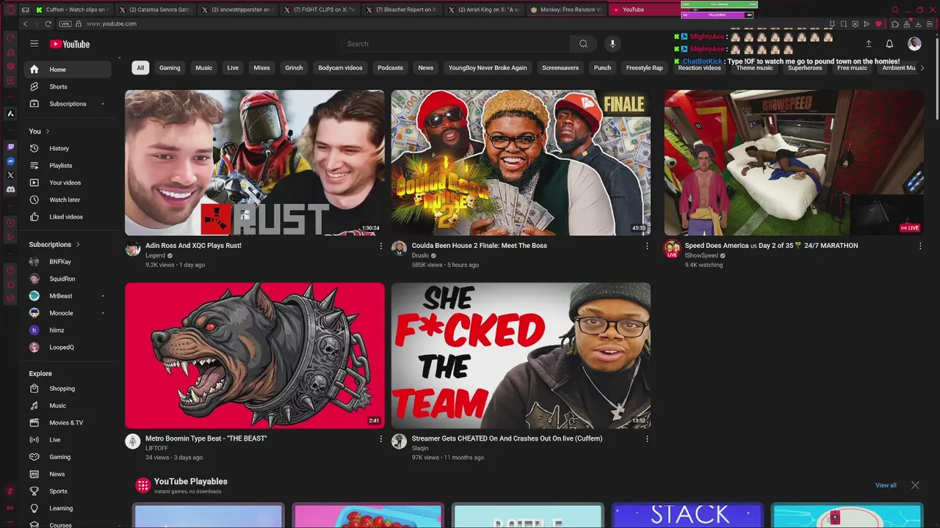Image resolution: width=940 pixels, height=528 pixels.
Task: Click the VPN badge in address bar
Action: (x=65, y=23)
